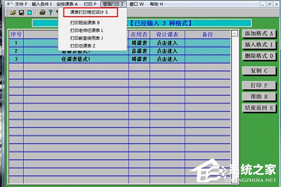Open the 窗口 W menu

[136, 4]
